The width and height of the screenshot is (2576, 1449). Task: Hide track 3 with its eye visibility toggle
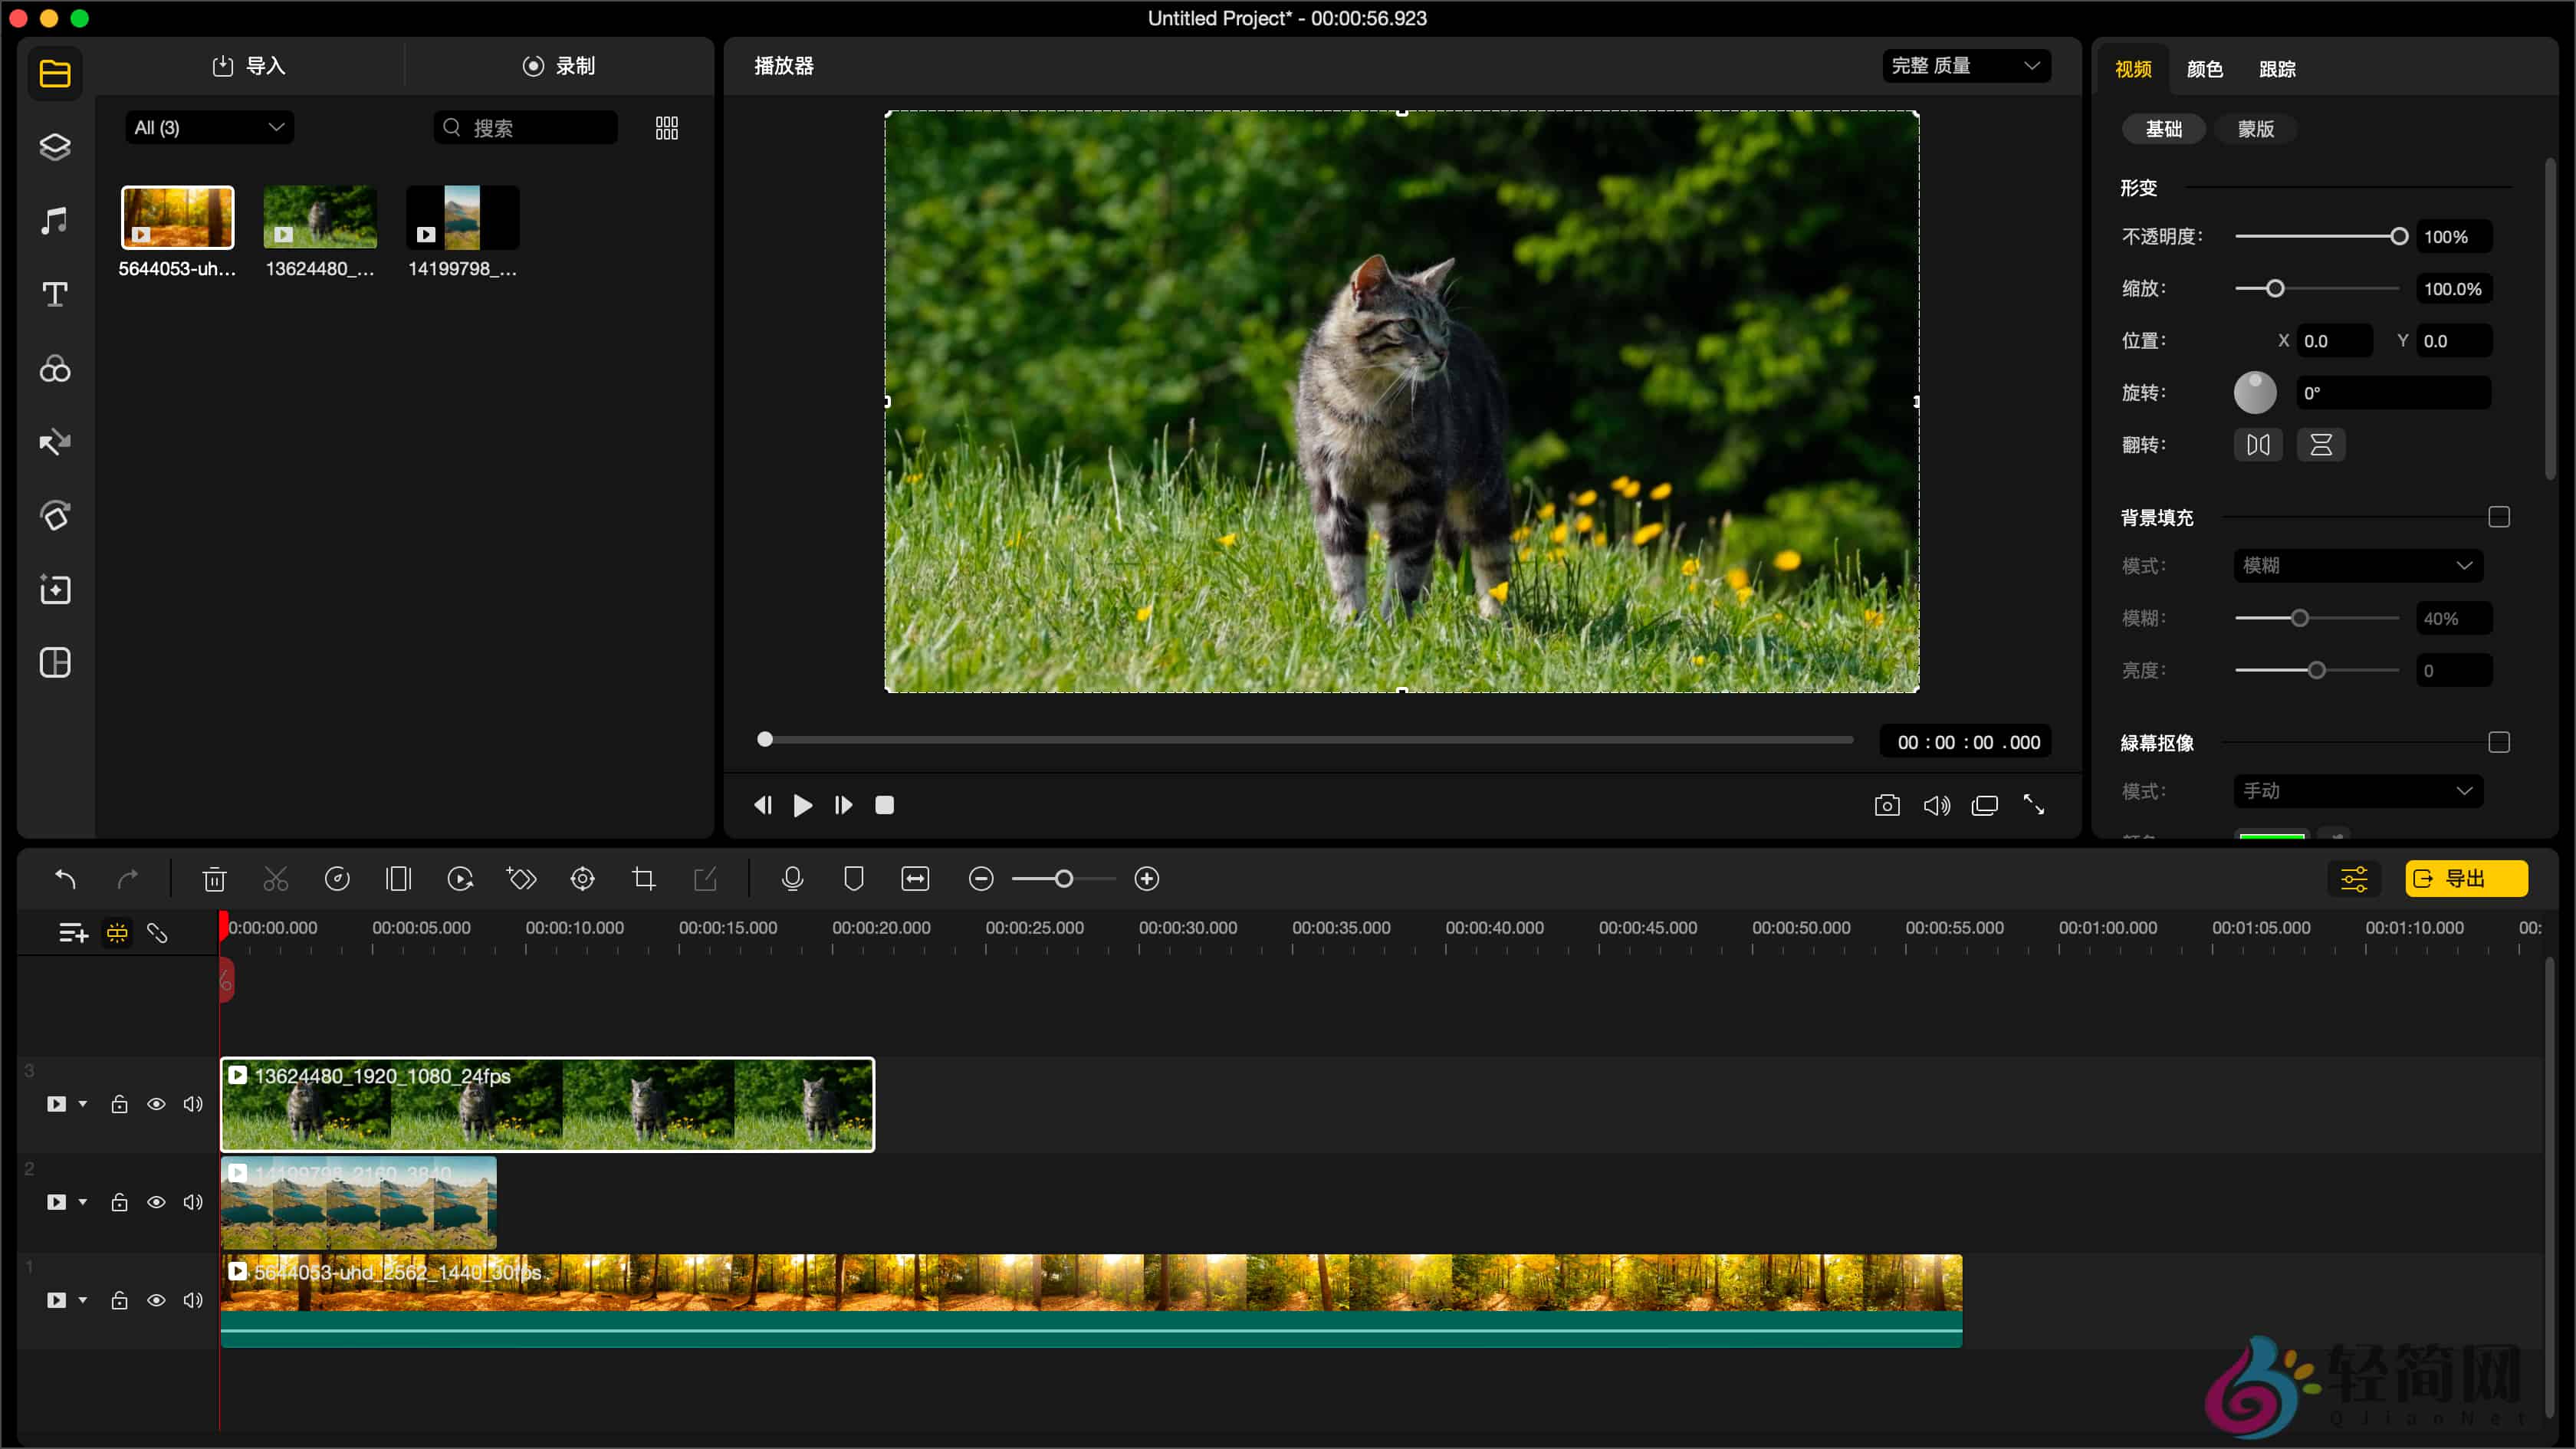click(156, 1104)
